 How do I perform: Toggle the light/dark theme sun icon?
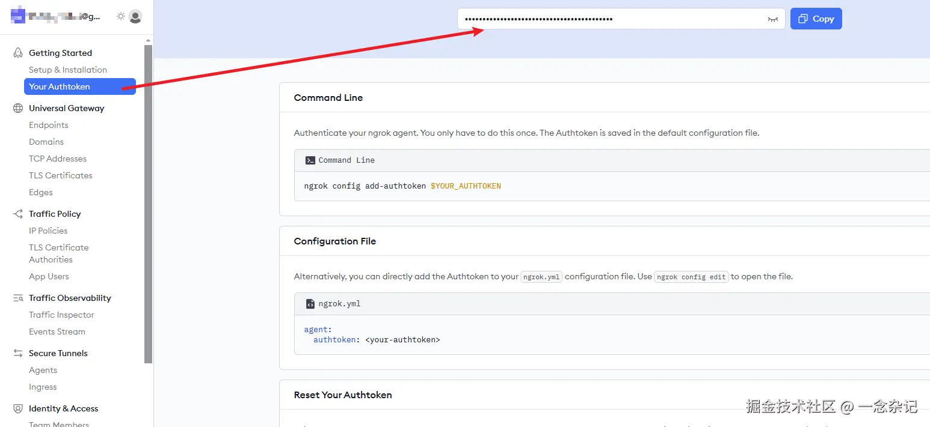121,17
